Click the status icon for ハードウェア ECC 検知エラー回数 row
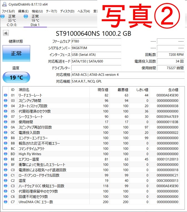Screen dimensions: 187x212 pyautogui.click(x=6, y=186)
